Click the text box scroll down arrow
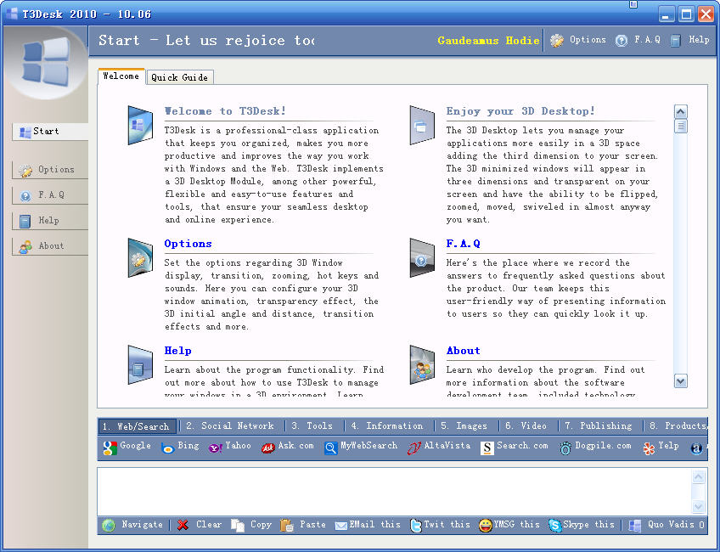Screen dimensions: 720x552 click(698, 506)
